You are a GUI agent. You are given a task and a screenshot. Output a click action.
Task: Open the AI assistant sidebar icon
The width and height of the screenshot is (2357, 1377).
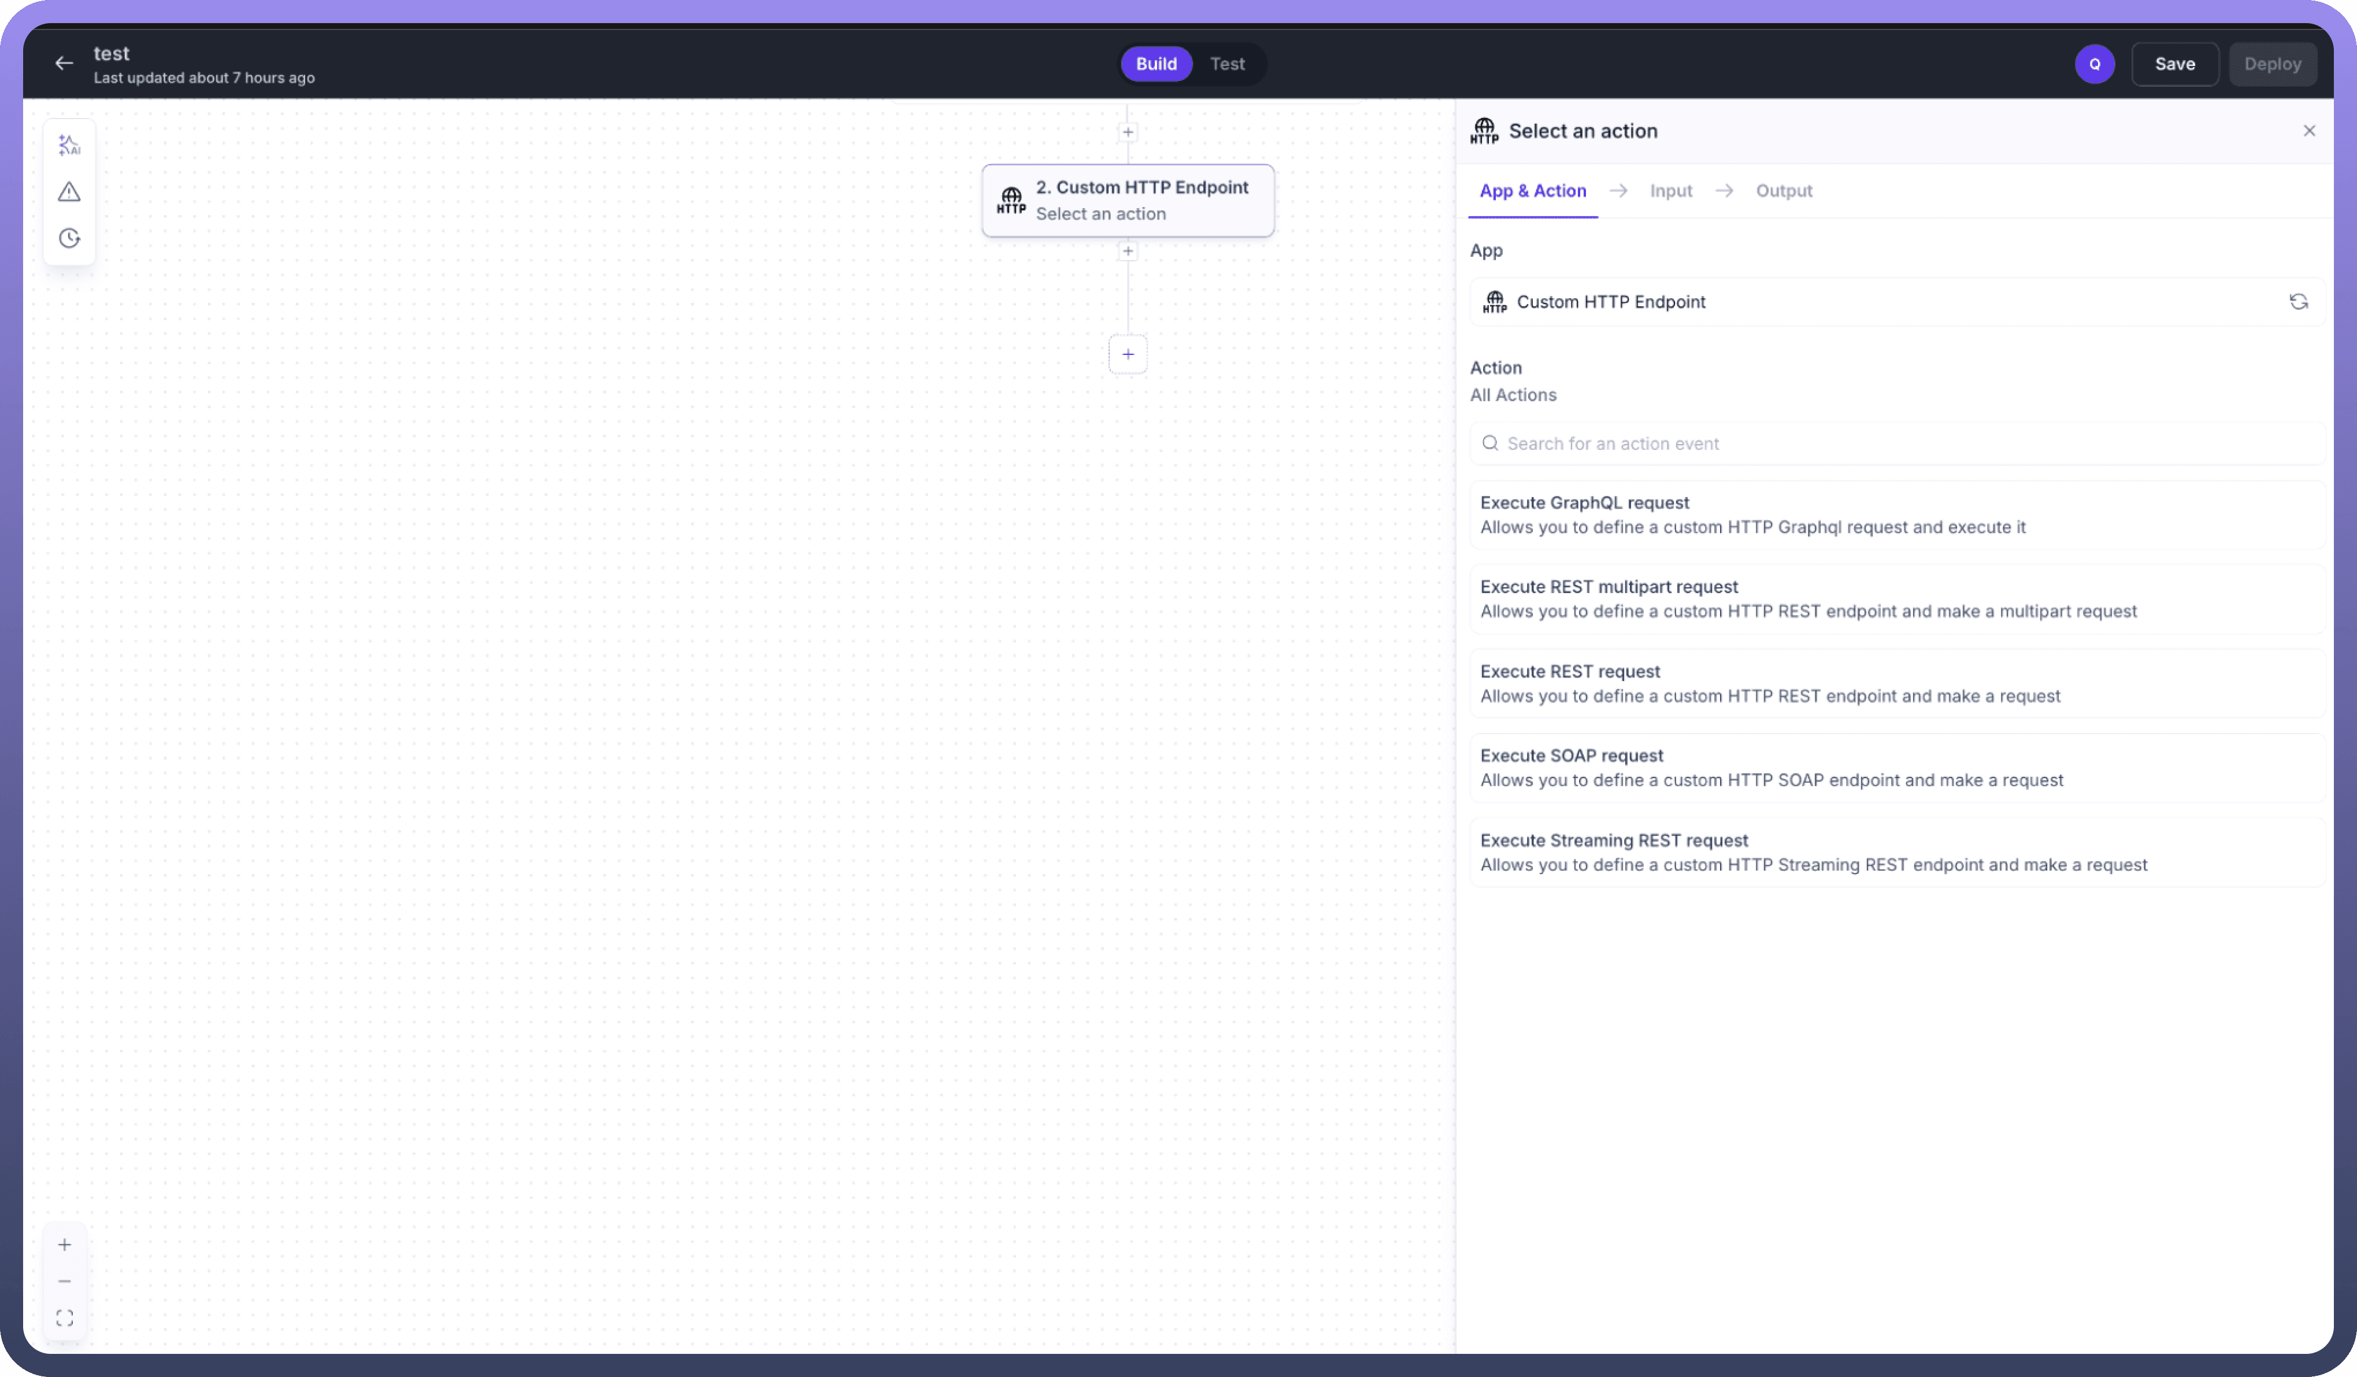(x=69, y=145)
